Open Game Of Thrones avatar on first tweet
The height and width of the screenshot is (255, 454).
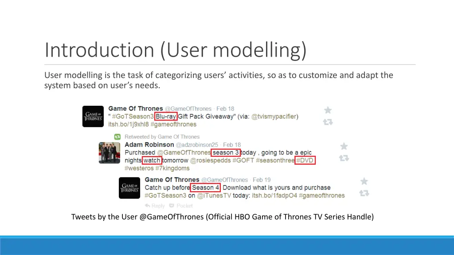(x=93, y=116)
